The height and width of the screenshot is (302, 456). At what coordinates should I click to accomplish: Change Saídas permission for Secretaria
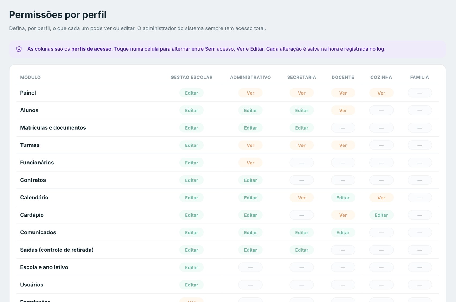click(302, 250)
